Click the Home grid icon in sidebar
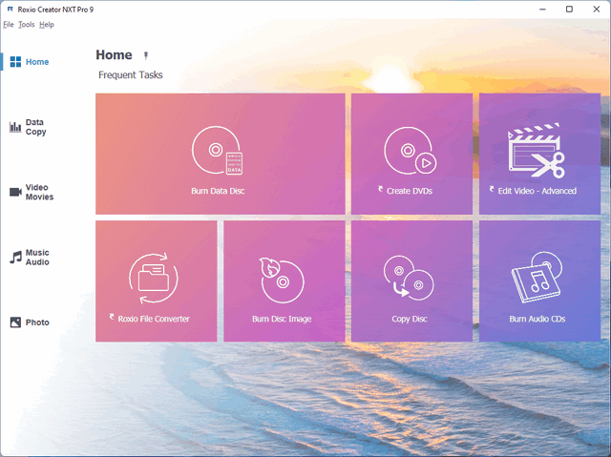 [x=15, y=62]
